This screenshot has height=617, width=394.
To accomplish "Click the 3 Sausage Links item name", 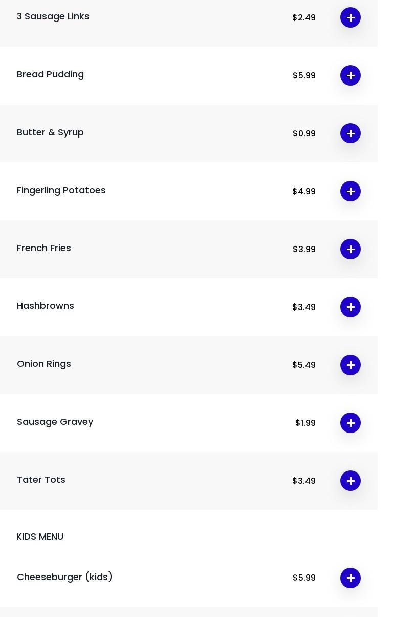I will click(x=53, y=16).
